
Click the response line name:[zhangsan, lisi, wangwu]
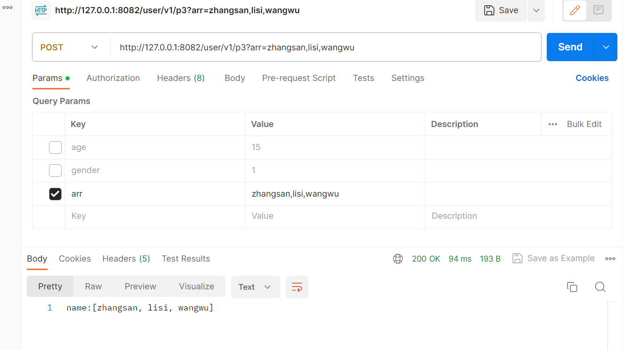[140, 308]
